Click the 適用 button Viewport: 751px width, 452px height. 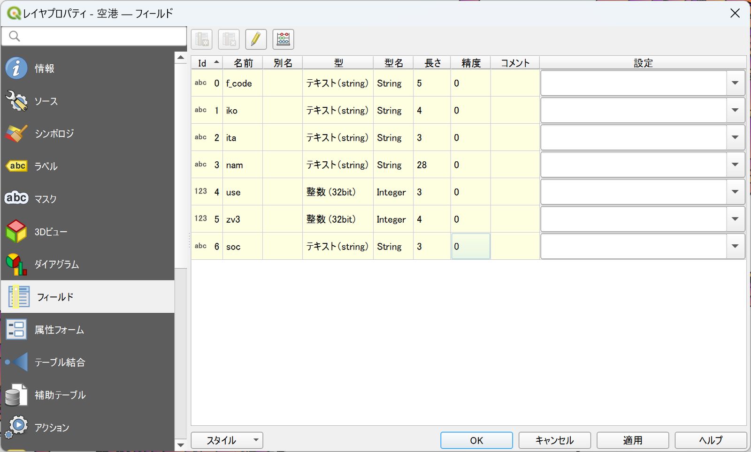[x=633, y=440]
